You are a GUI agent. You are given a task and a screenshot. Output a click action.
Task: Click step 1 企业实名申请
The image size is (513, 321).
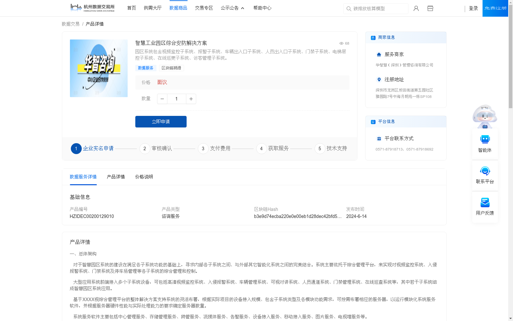pyautogui.click(x=92, y=149)
